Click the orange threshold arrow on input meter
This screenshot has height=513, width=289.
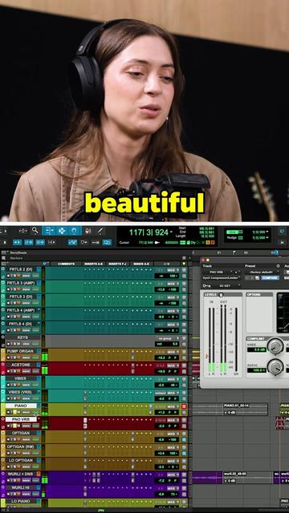coord(207,356)
